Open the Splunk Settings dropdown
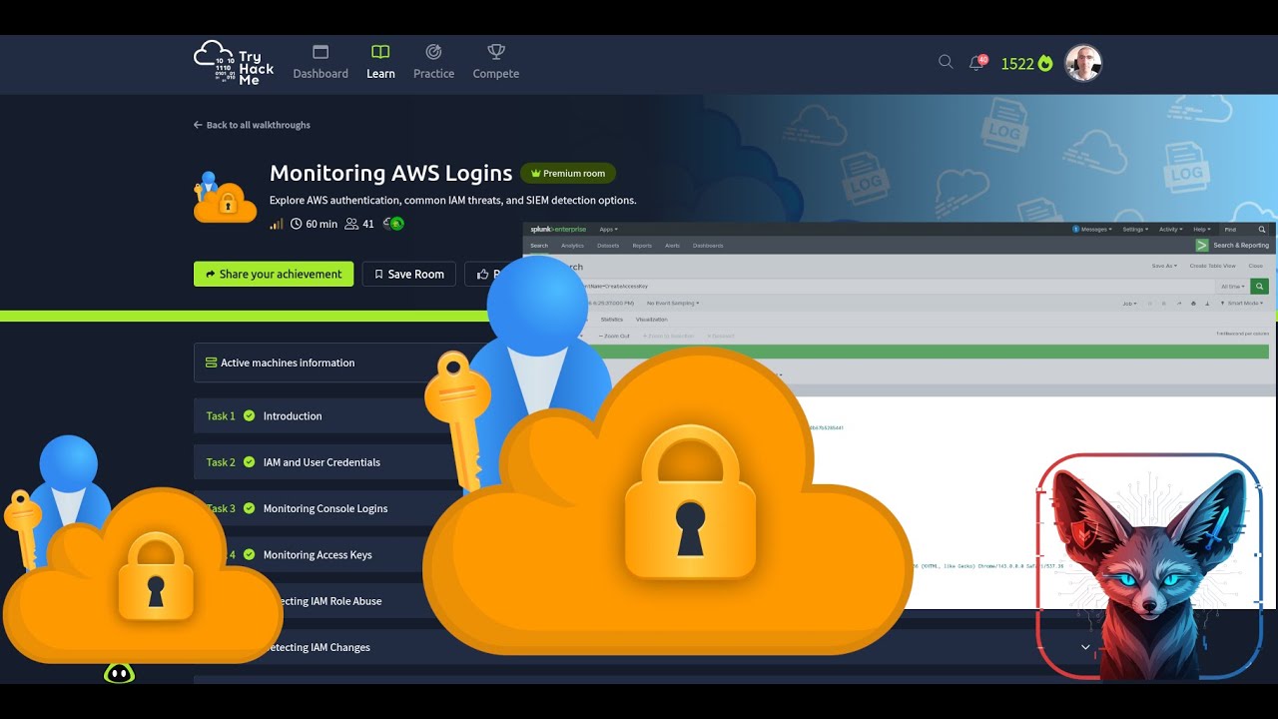 (1135, 229)
